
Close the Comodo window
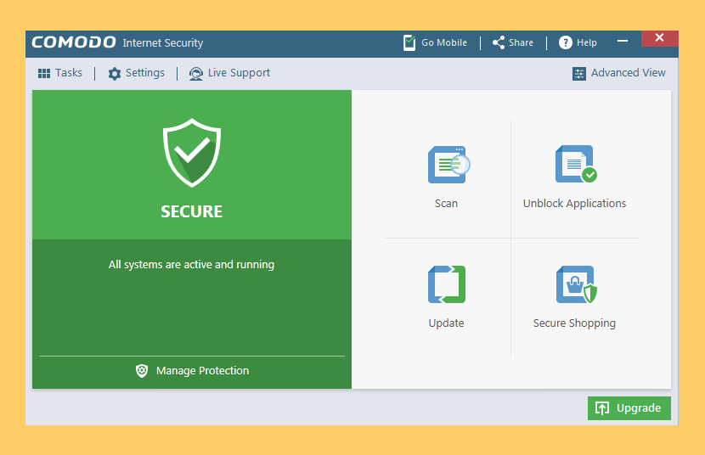660,38
